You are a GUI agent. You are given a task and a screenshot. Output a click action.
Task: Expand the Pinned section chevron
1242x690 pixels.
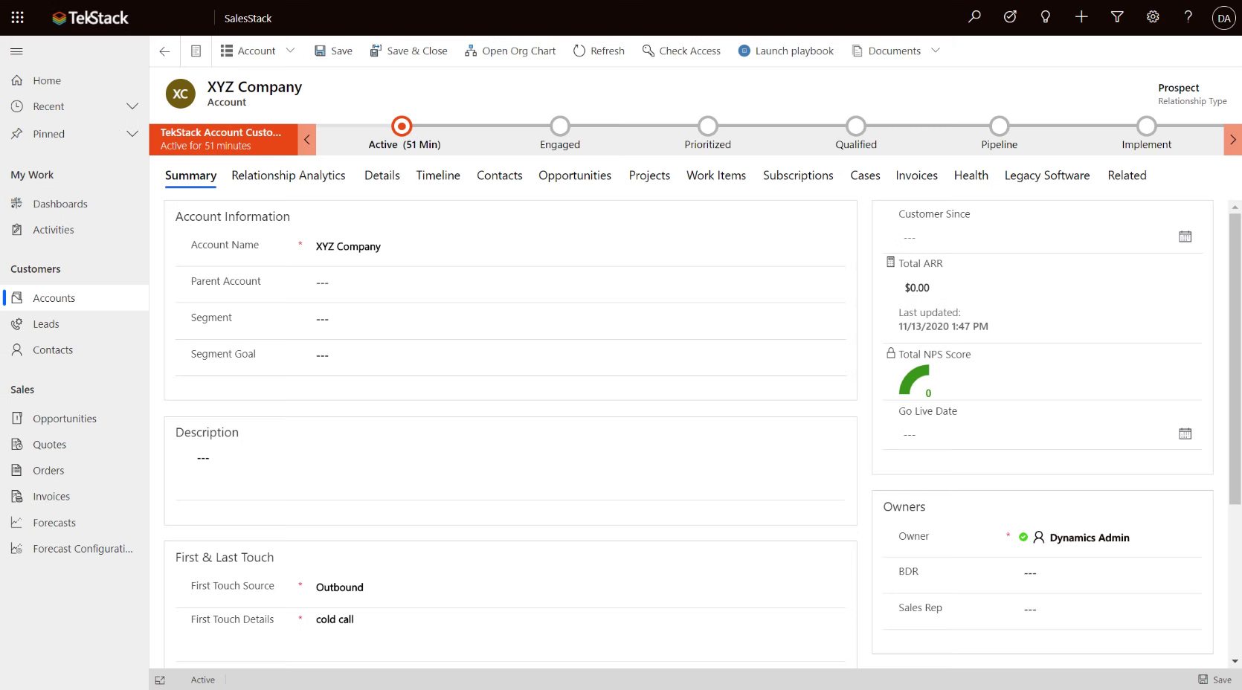click(132, 134)
